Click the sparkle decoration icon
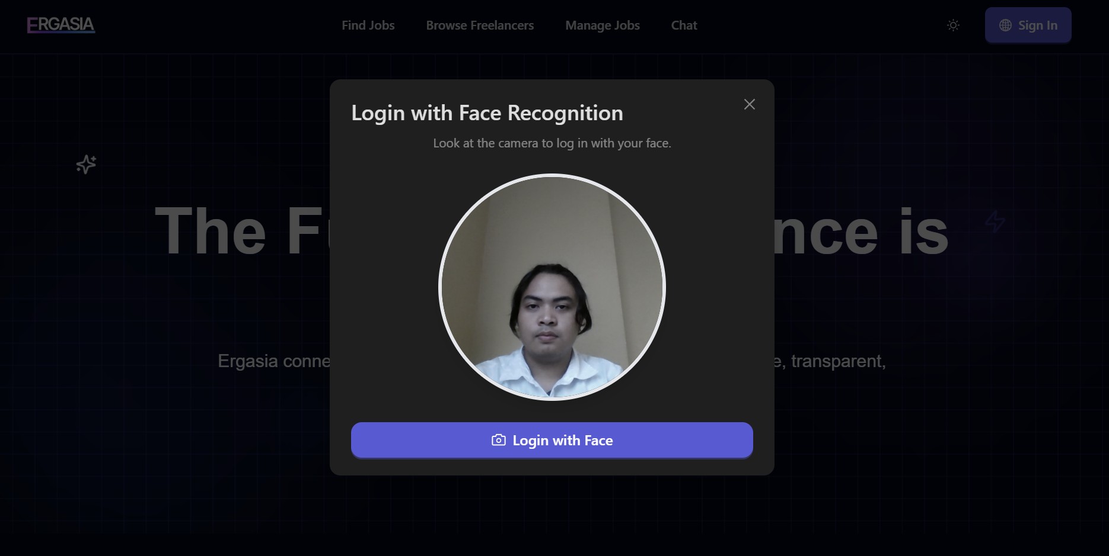Screen dimensions: 1109x556 [x=86, y=164]
